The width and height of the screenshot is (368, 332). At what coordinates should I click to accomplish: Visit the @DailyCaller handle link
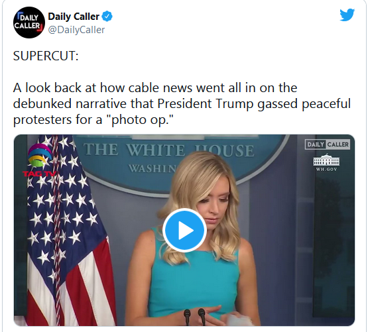pyautogui.click(x=76, y=30)
